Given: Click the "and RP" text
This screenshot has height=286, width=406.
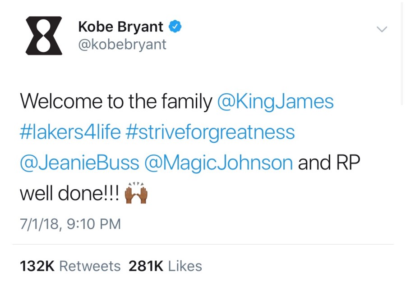Looking at the screenshot, I should point(329,163).
